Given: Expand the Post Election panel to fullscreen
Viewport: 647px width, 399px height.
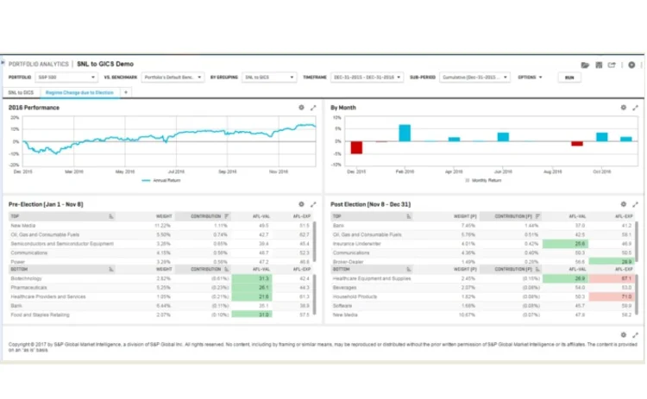Looking at the screenshot, I should click(635, 204).
